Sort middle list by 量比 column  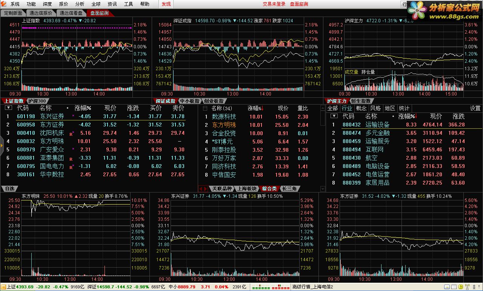pyautogui.click(x=303, y=108)
